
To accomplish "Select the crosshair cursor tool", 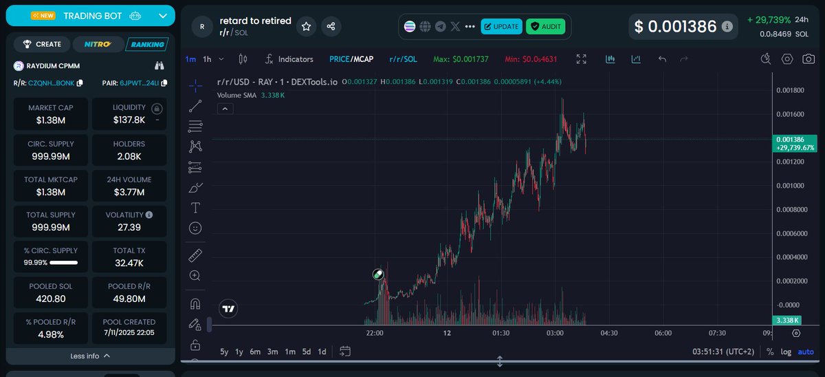I will pos(195,85).
